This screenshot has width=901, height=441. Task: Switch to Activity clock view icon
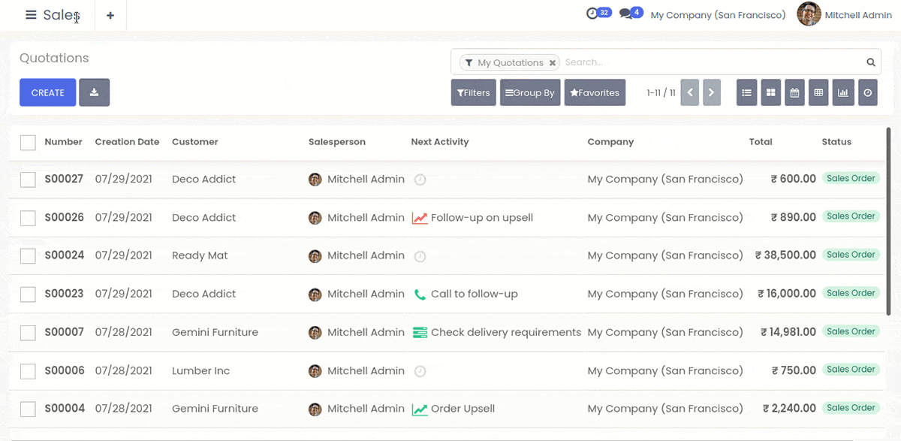[x=868, y=92]
